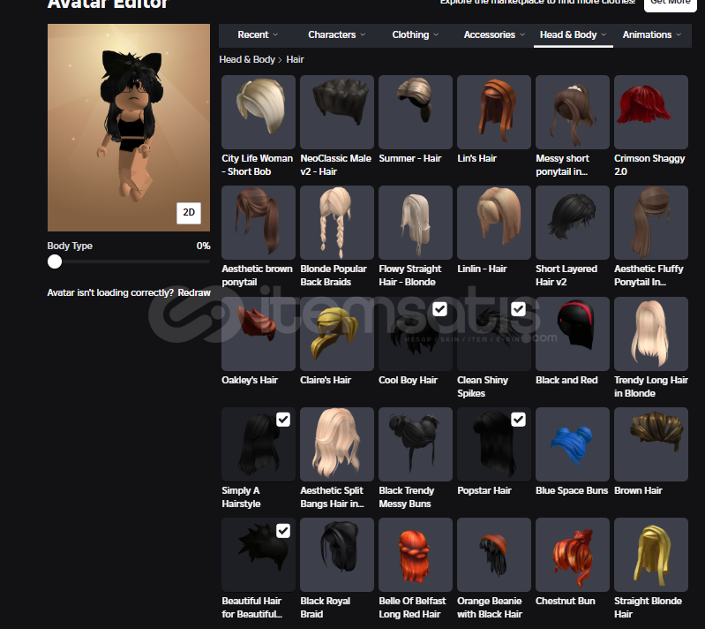The image size is (705, 629).
Task: Choose the Aesthetic brown ponytail thumbnail
Action: (x=258, y=223)
